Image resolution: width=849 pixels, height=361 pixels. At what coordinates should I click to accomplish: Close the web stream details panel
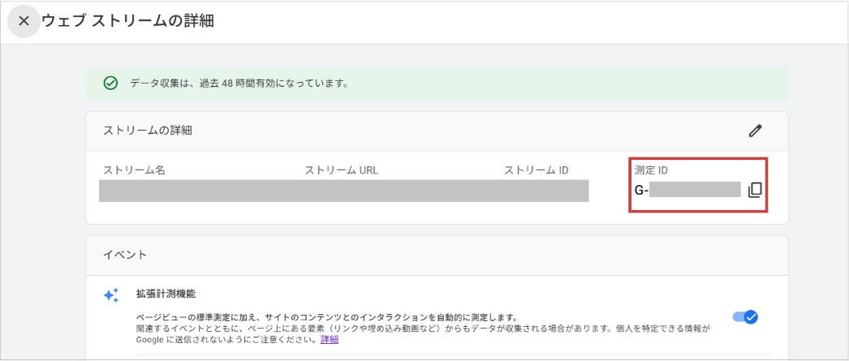point(24,21)
